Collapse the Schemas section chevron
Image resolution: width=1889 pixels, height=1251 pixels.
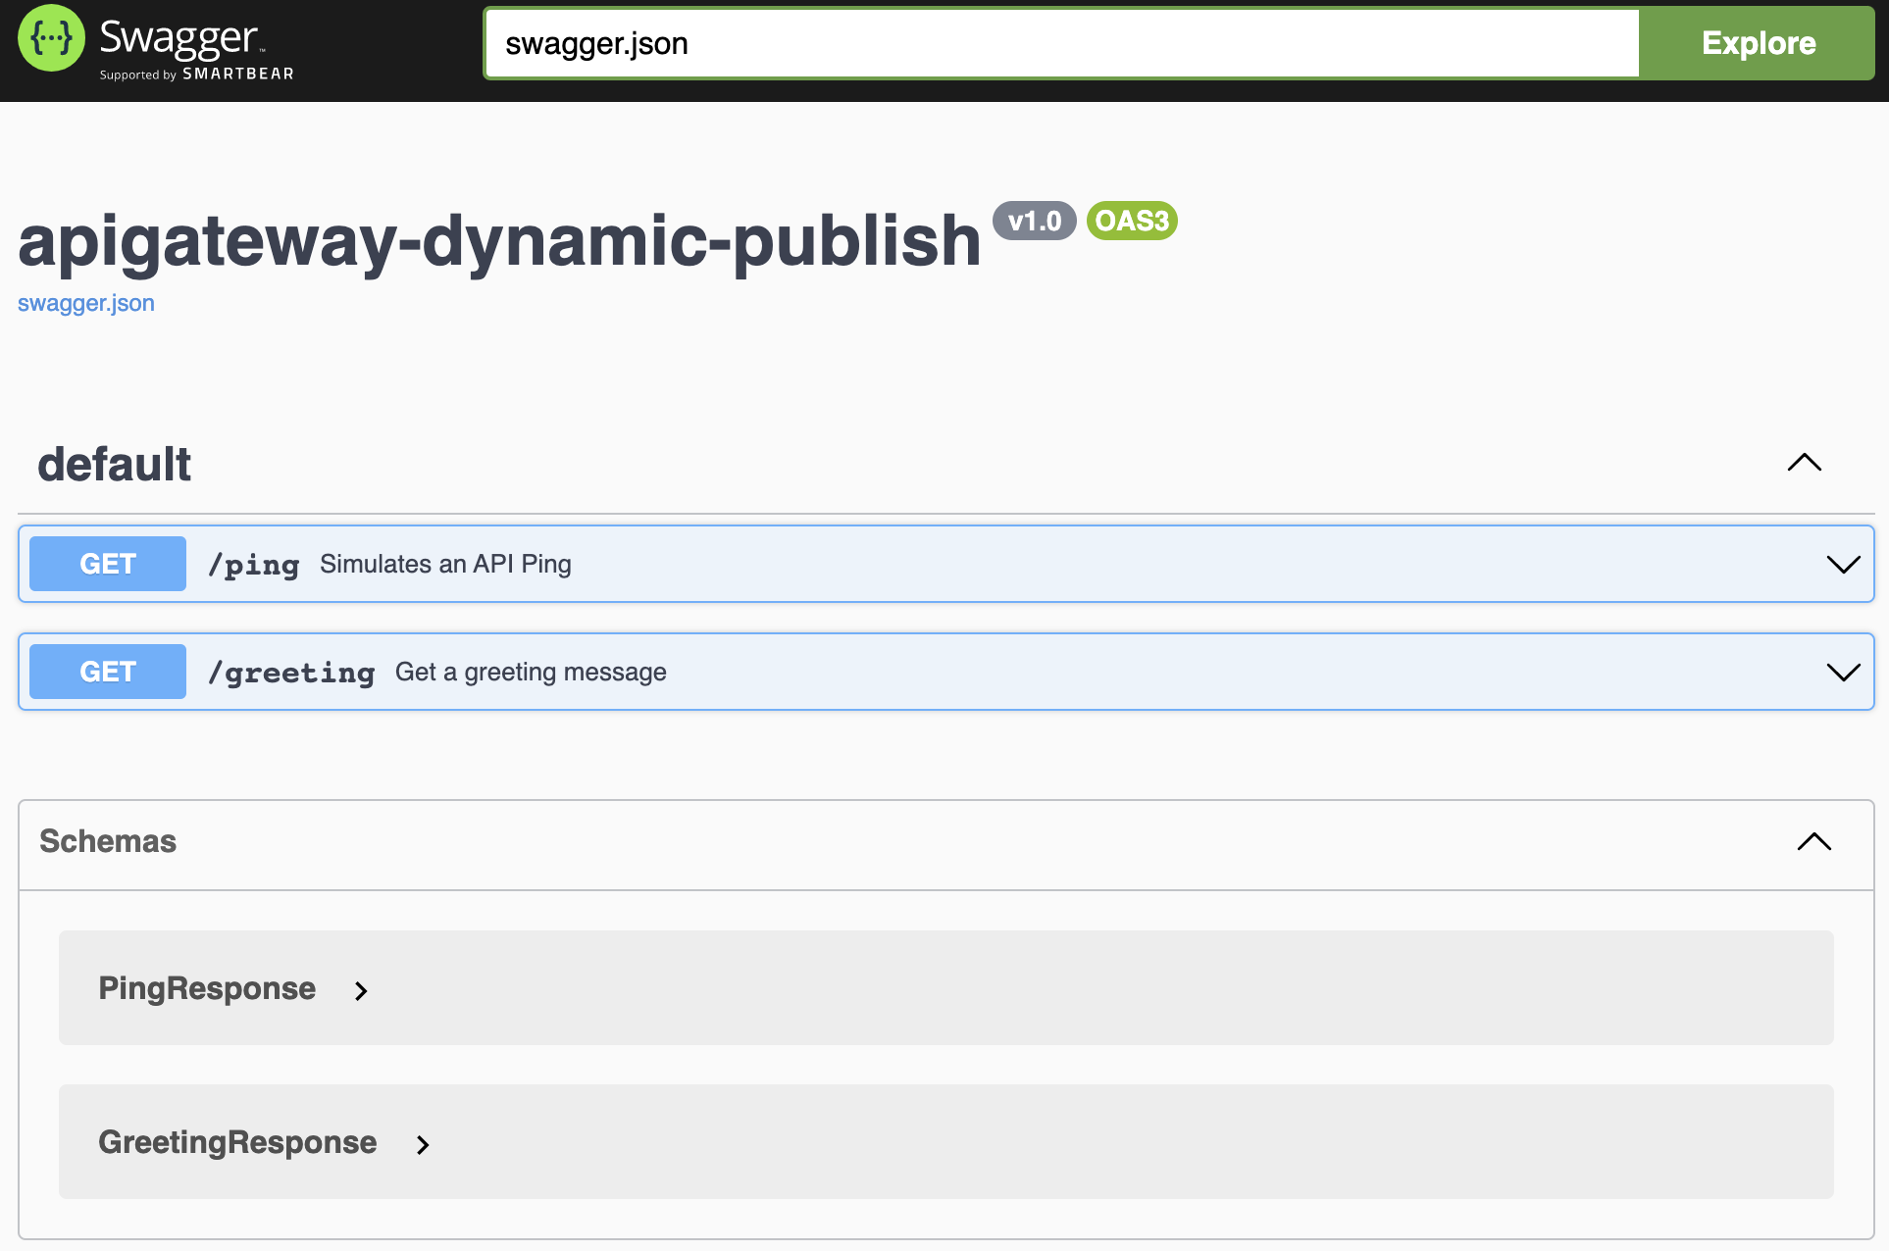1813,841
